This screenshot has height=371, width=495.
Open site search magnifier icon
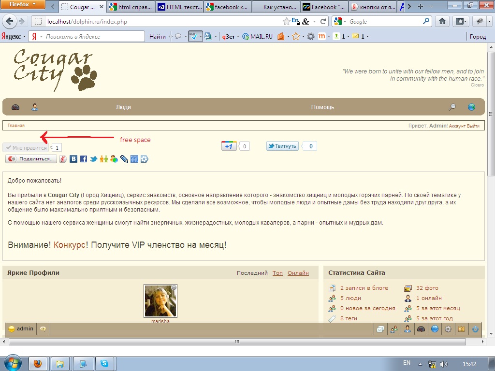point(452,107)
